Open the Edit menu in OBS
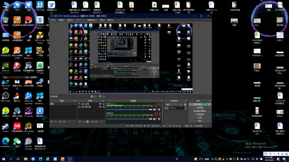This screenshot has width=289, height=162. 61,20
